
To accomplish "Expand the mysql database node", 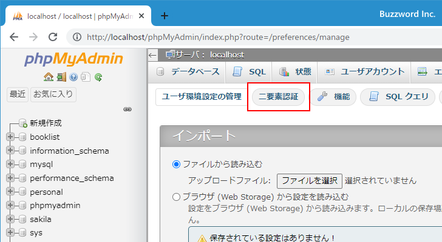I will click(x=10, y=164).
